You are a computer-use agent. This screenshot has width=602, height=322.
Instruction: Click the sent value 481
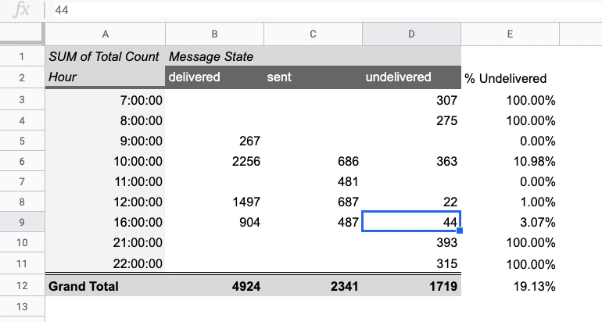pos(313,181)
